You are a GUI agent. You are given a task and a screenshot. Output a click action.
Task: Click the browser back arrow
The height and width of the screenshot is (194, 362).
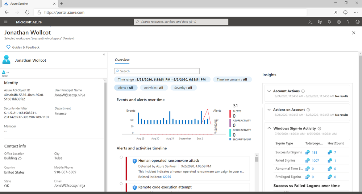7,12
